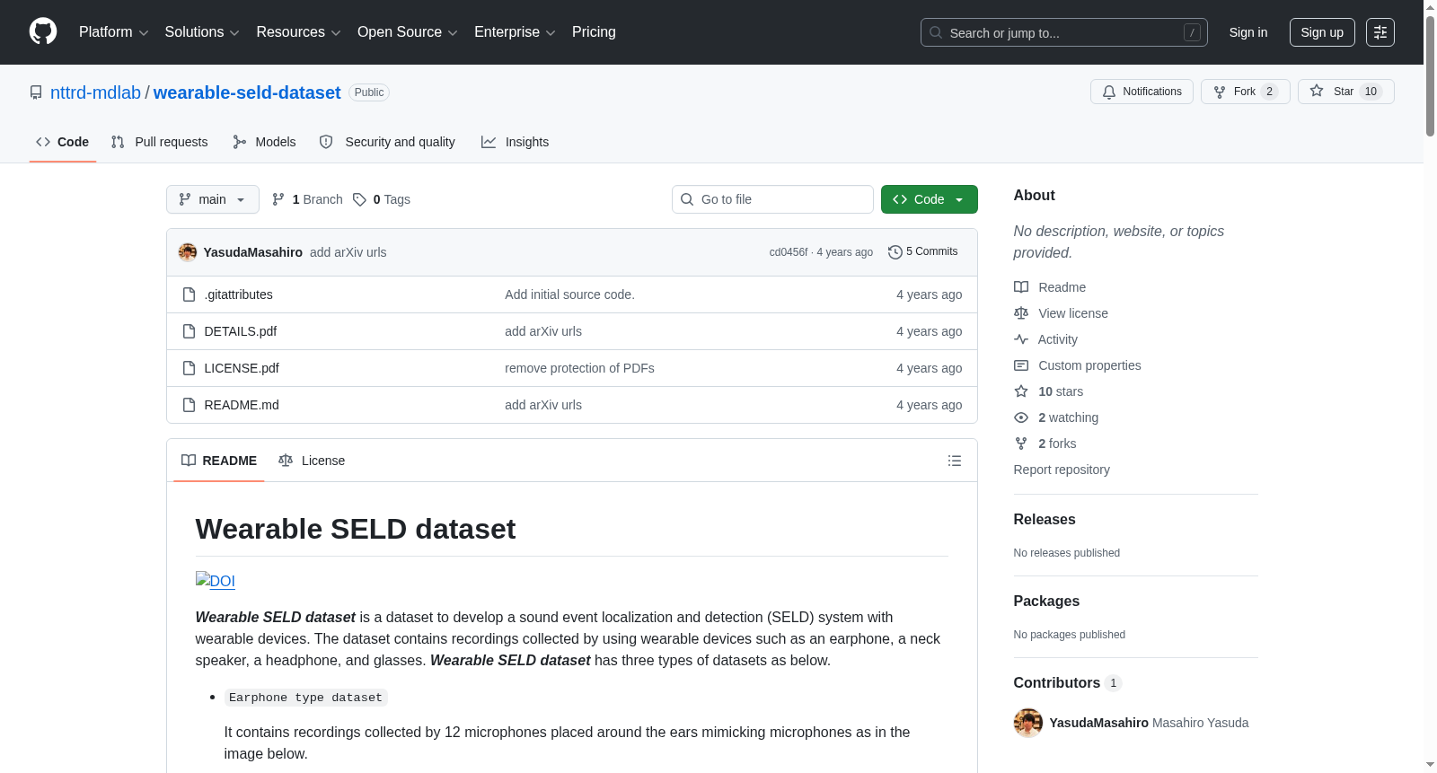
Task: Click the Go to file search field
Action: [772, 199]
